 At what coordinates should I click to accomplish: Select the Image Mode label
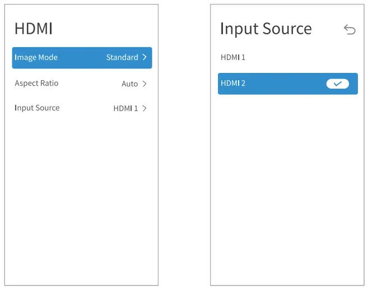[36, 57]
